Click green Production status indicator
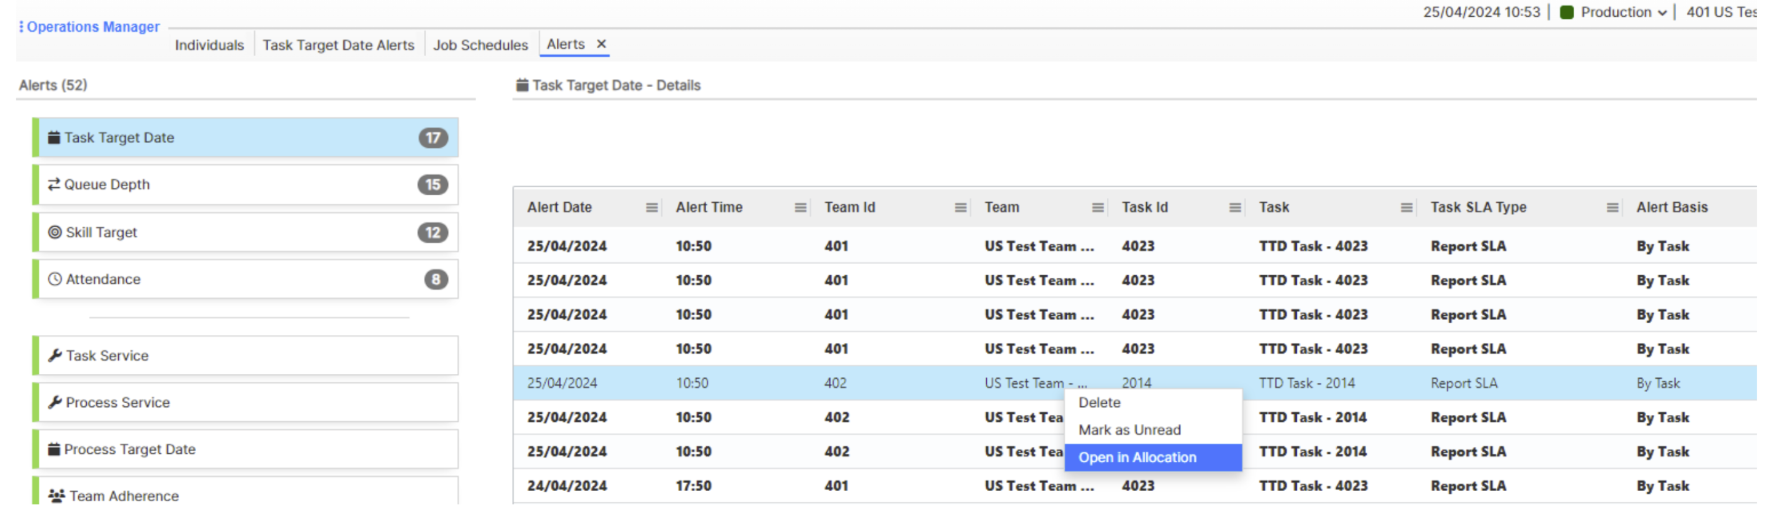 1567,12
